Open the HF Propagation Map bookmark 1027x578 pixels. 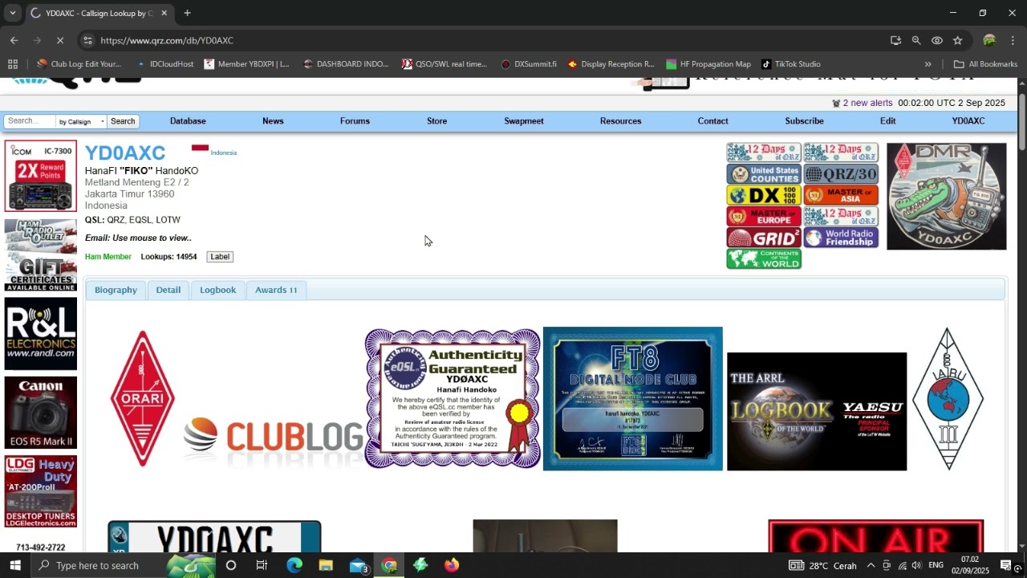(x=708, y=64)
